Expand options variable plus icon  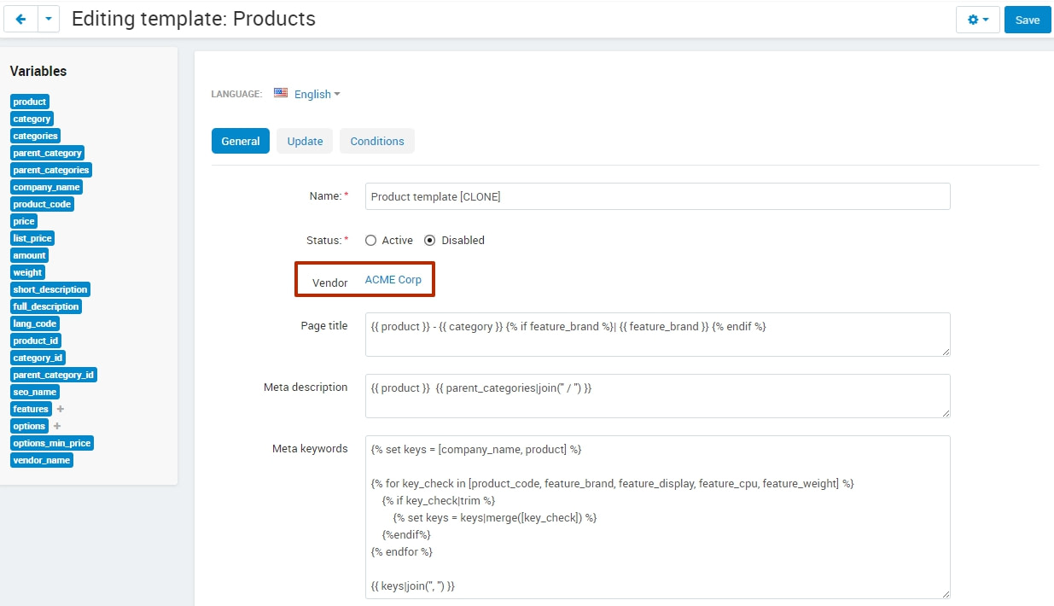[57, 426]
